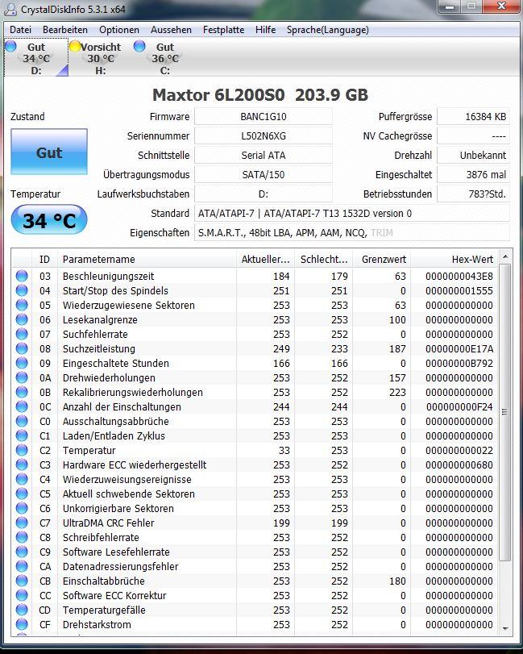Click the blue status icon for Beschleunigungszeit row

(22, 276)
